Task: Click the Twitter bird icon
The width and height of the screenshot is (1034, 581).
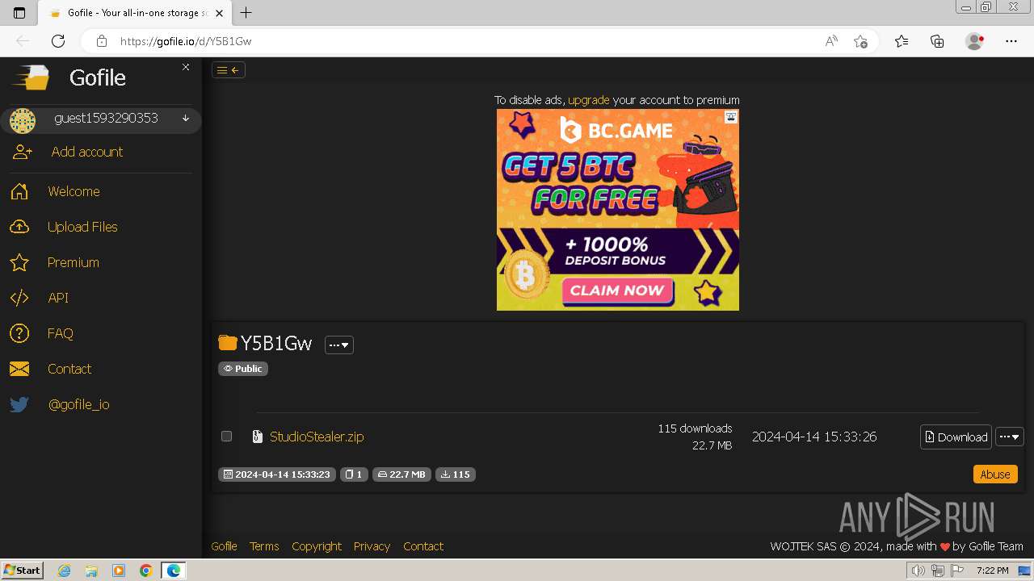Action: pyautogui.click(x=19, y=404)
